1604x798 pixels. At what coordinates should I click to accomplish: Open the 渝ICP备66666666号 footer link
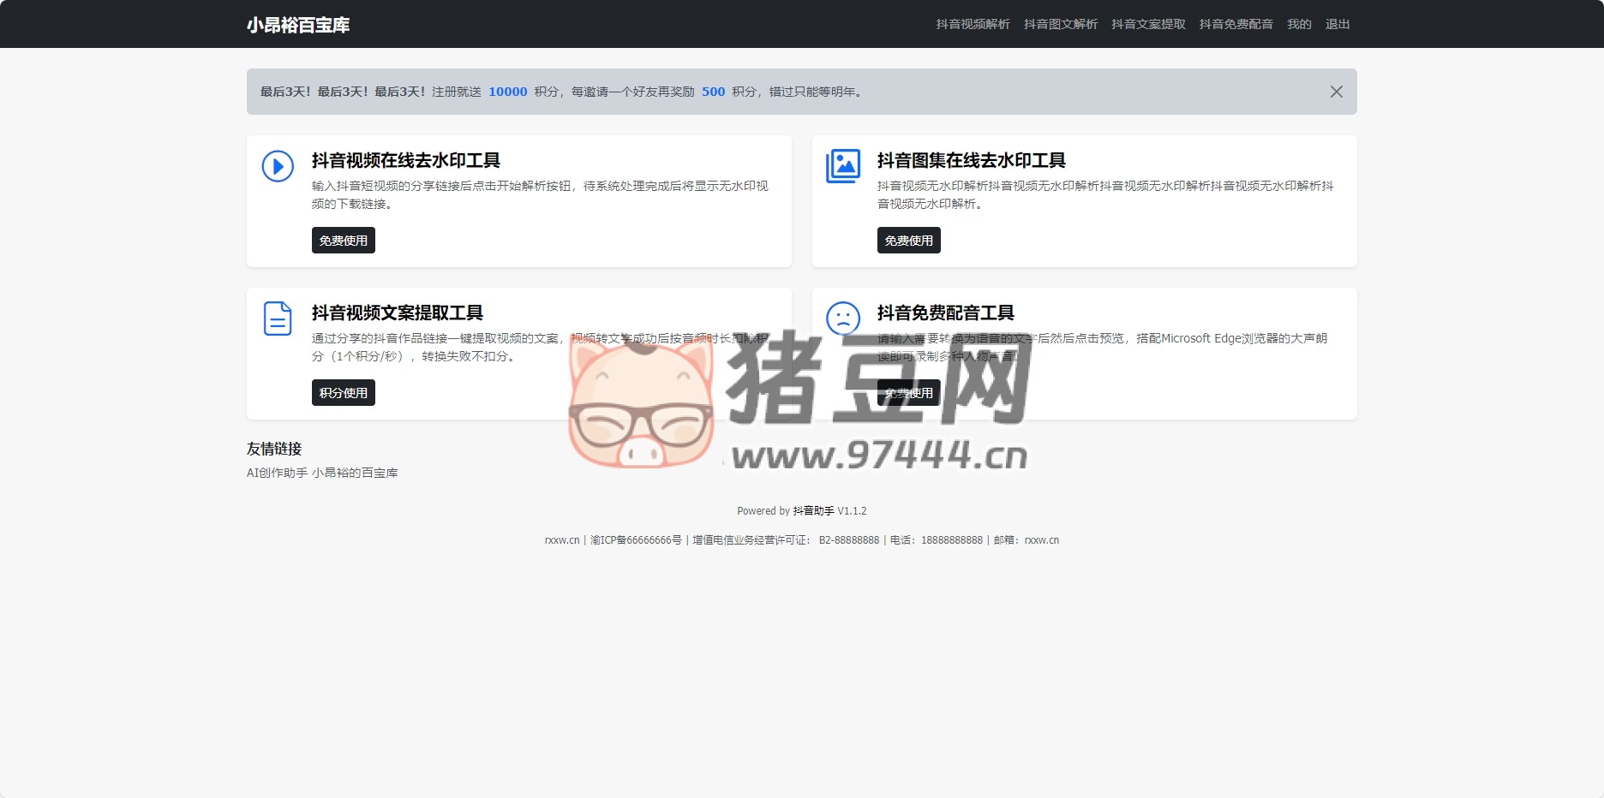(x=636, y=540)
